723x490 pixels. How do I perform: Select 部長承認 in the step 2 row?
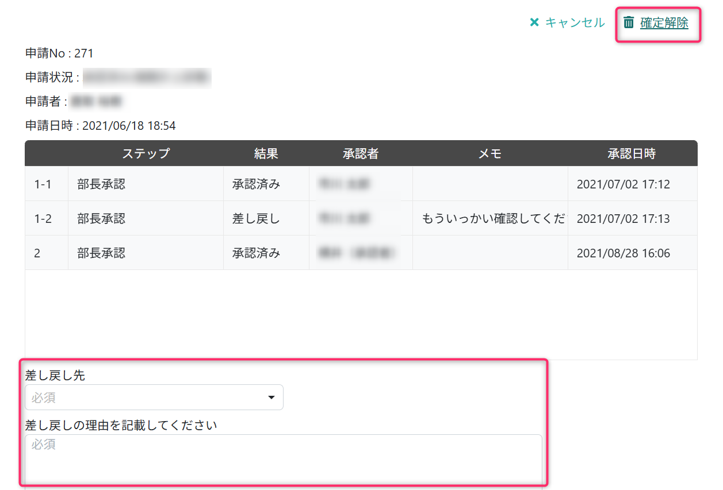[101, 253]
